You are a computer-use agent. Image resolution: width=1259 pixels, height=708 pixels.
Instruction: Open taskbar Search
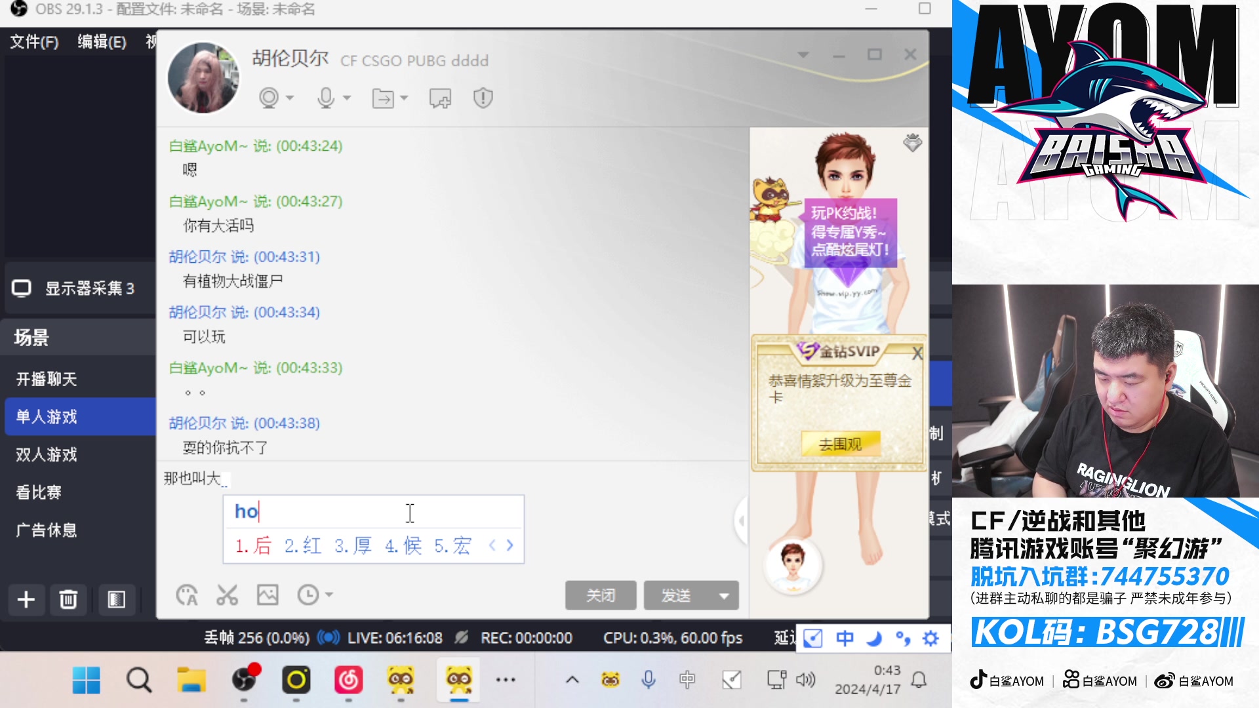click(138, 680)
